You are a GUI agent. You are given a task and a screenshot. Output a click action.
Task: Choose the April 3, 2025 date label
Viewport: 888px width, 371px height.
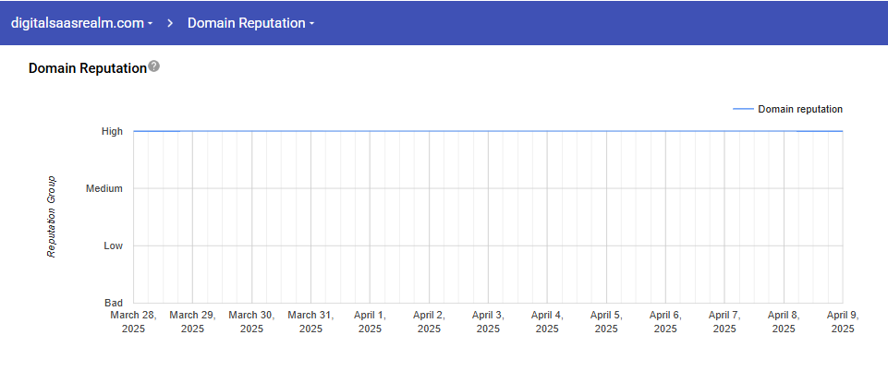pos(488,321)
